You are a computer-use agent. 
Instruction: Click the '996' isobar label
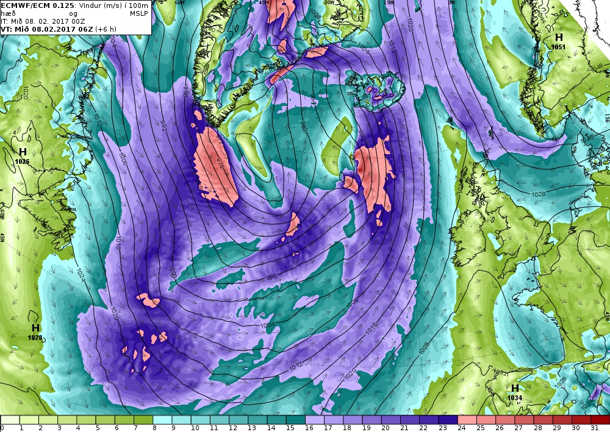tap(271, 277)
